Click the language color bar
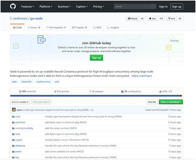The height and width of the screenshot is (160, 196). pyautogui.click(x=96, y=96)
